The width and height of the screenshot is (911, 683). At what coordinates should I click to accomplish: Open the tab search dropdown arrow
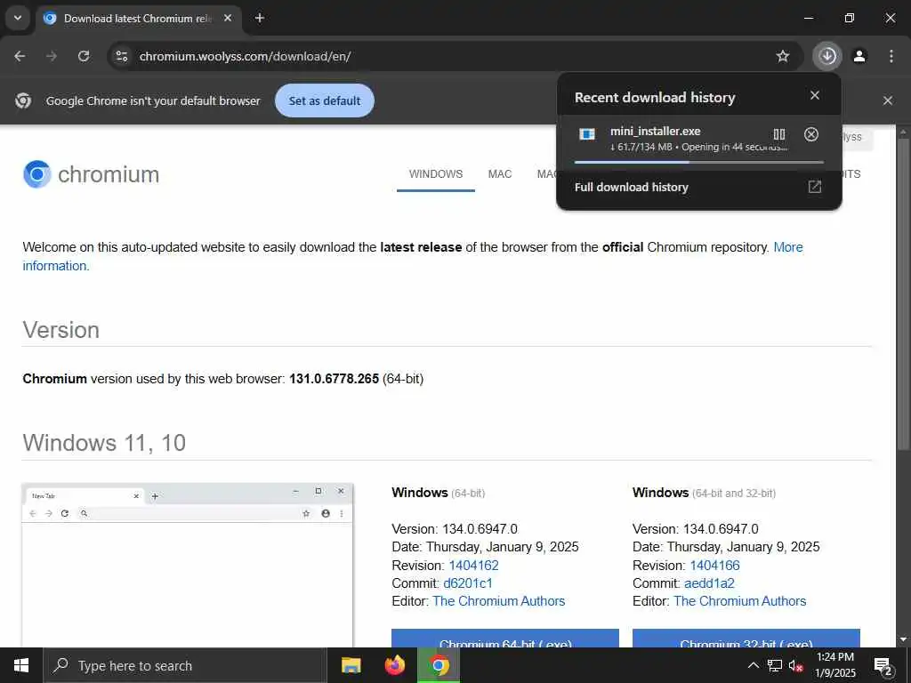pos(18,18)
